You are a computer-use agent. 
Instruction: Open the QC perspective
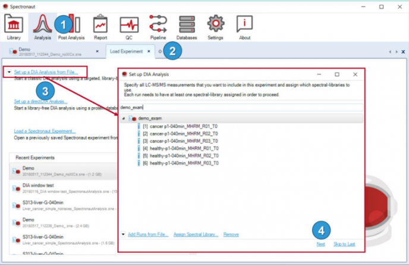[x=129, y=26]
